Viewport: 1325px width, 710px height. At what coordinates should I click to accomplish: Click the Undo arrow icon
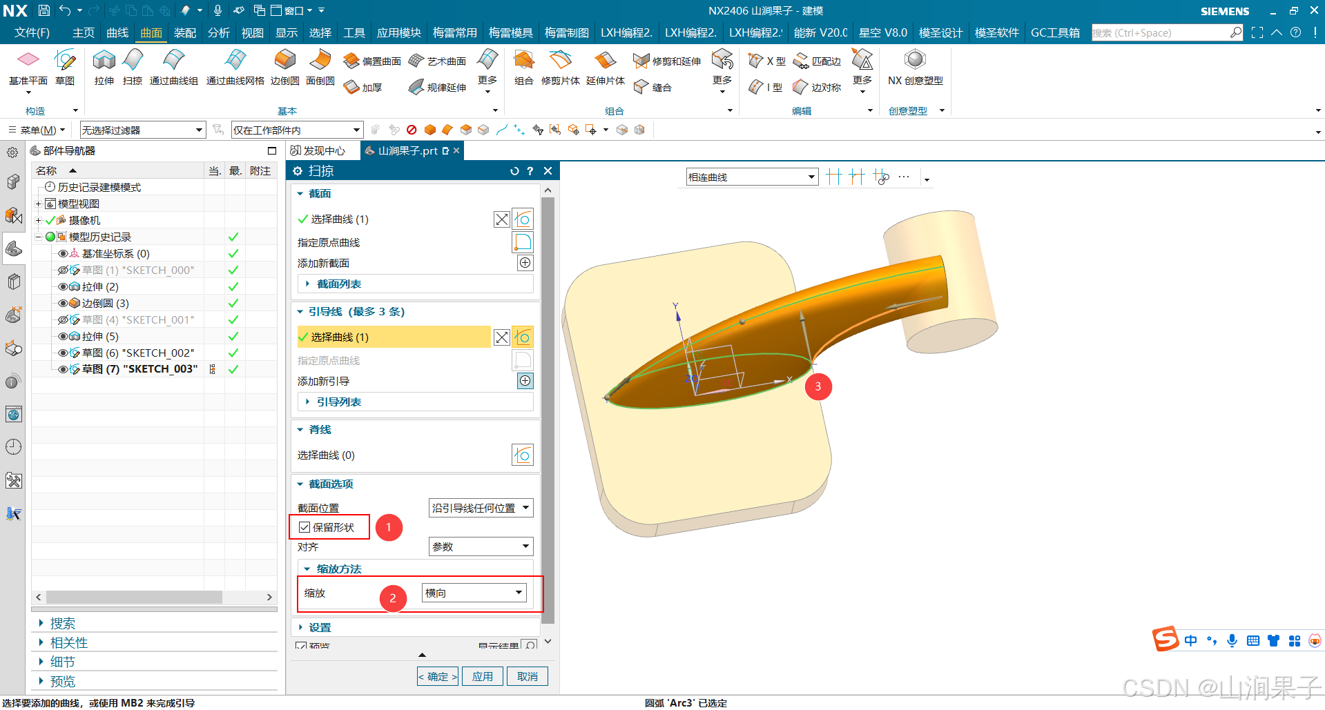pyautogui.click(x=65, y=10)
